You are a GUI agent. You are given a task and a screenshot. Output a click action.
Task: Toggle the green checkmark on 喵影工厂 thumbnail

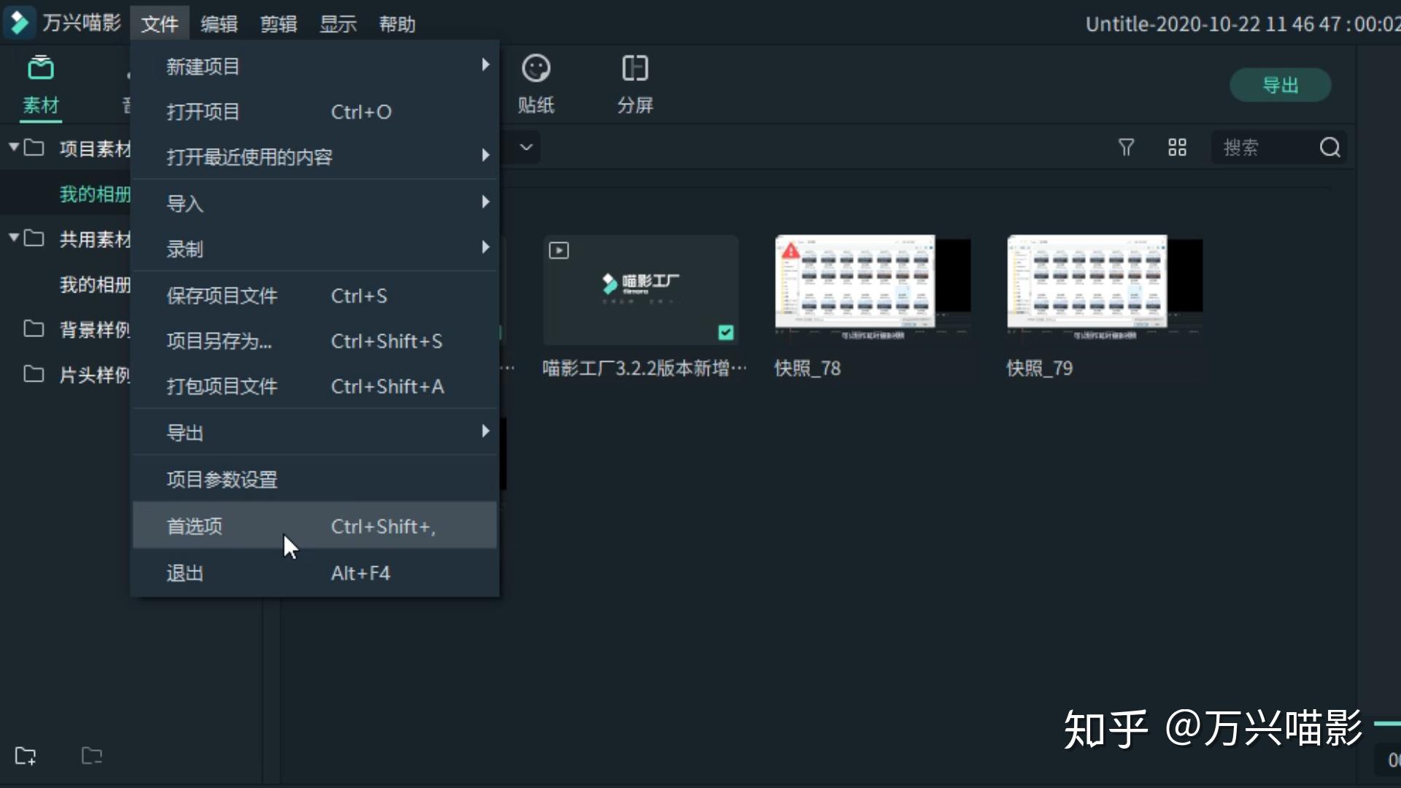(x=725, y=333)
